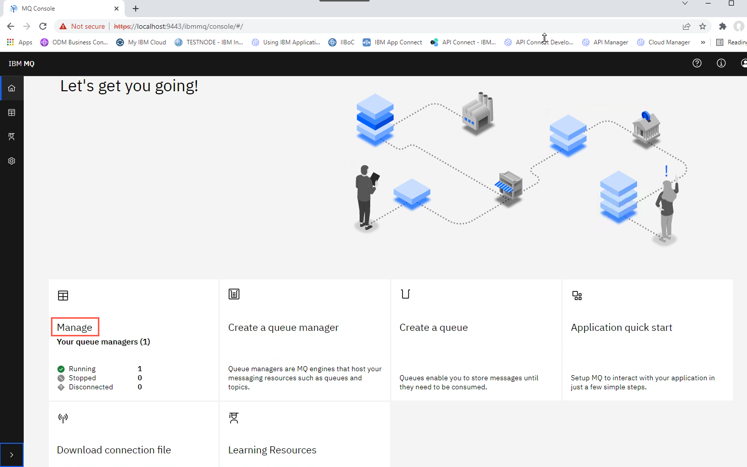Click the Not secure warning indicator
Image resolution: width=747 pixels, height=467 pixels.
82,26
